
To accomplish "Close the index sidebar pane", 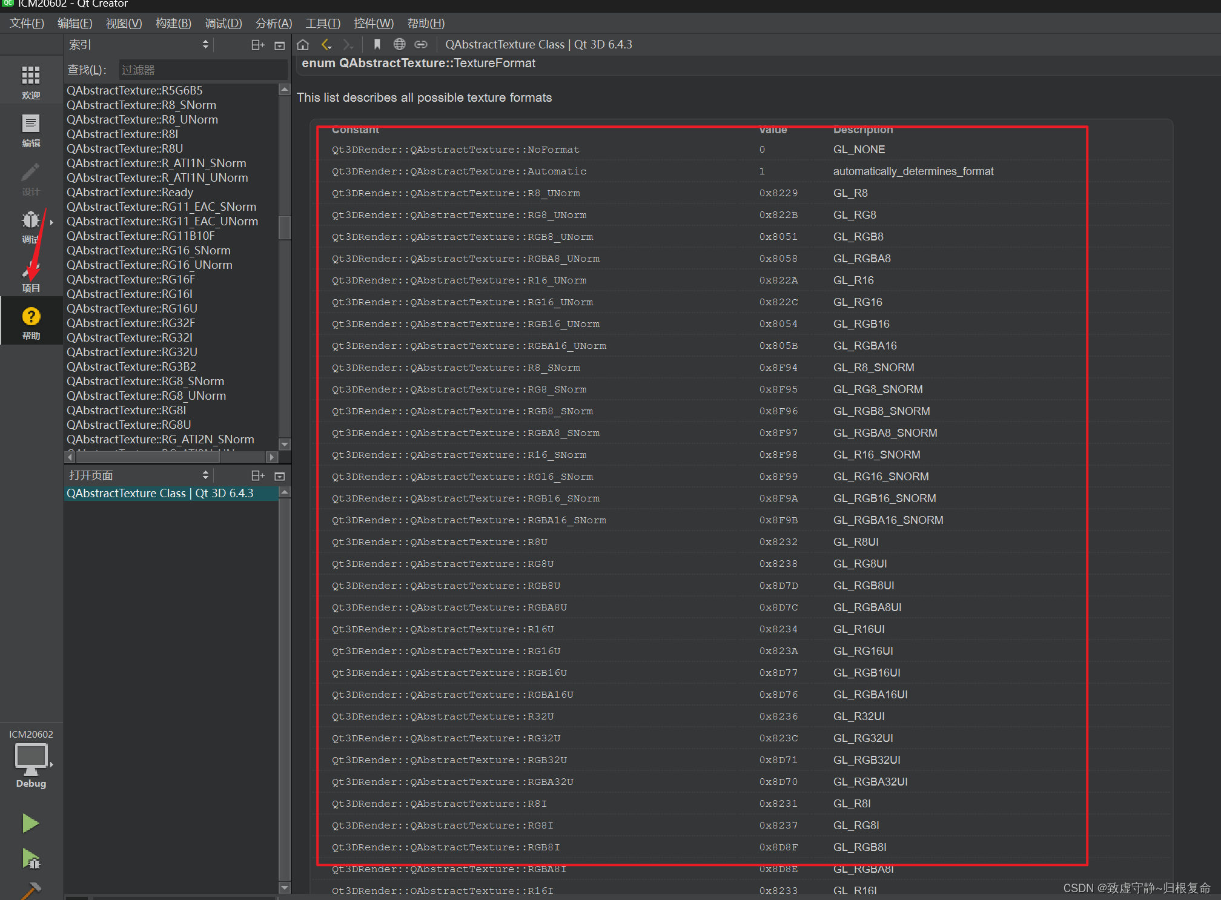I will tap(279, 45).
